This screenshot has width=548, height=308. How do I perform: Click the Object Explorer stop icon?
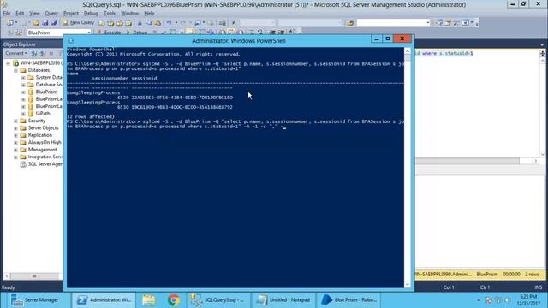[x=51, y=53]
